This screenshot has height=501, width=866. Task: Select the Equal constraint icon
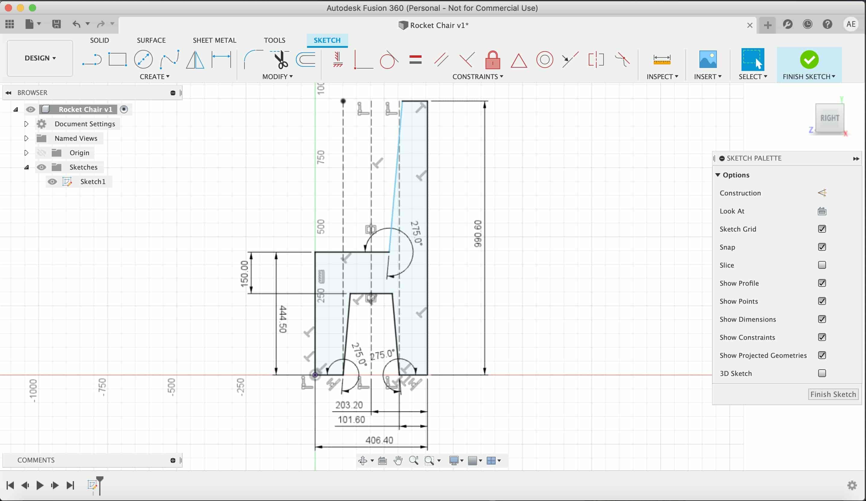point(415,59)
